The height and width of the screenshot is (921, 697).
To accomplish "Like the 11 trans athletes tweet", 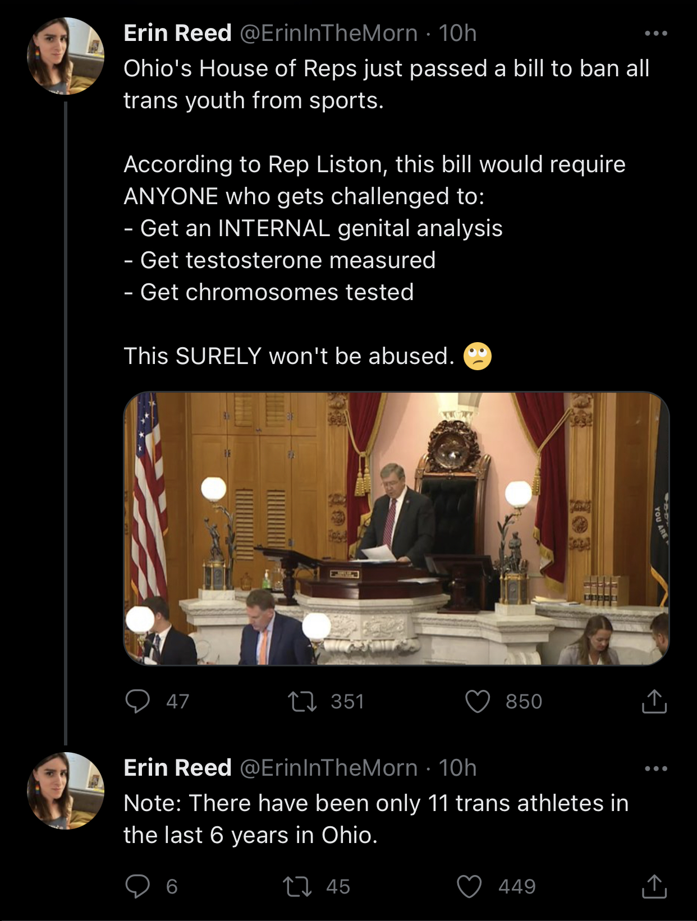I will coord(469,886).
